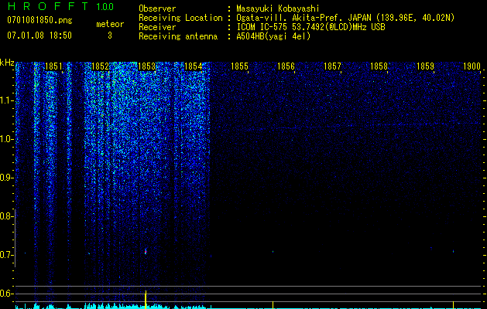Click the meteor label
Screen dimensions: 487x309
[110, 24]
